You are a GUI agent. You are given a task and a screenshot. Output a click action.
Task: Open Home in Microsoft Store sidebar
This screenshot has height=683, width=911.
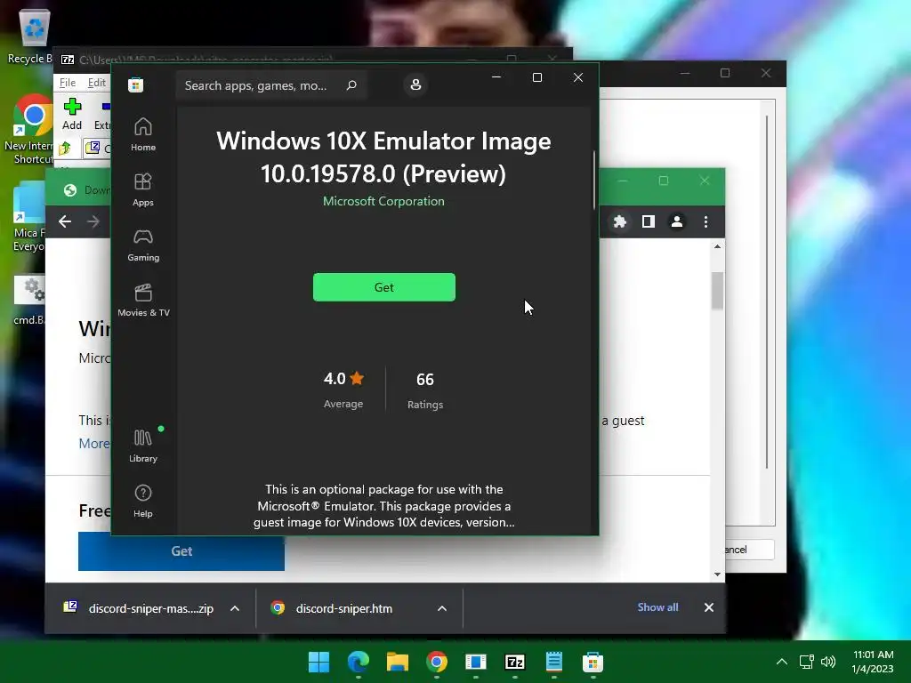[x=143, y=135]
